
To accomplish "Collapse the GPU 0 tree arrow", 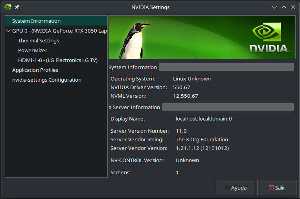I will click(8, 31).
